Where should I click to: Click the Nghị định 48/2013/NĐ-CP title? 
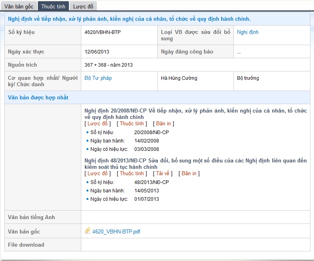(x=195, y=164)
